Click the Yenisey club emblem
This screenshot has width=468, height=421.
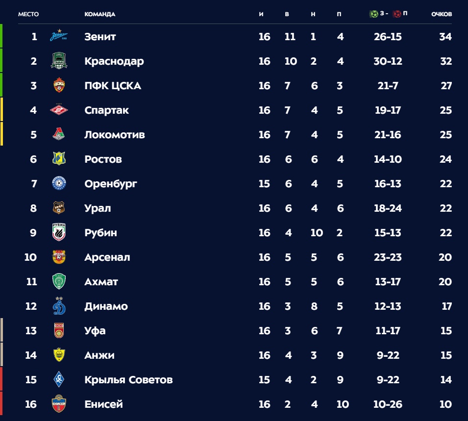pyautogui.click(x=59, y=404)
